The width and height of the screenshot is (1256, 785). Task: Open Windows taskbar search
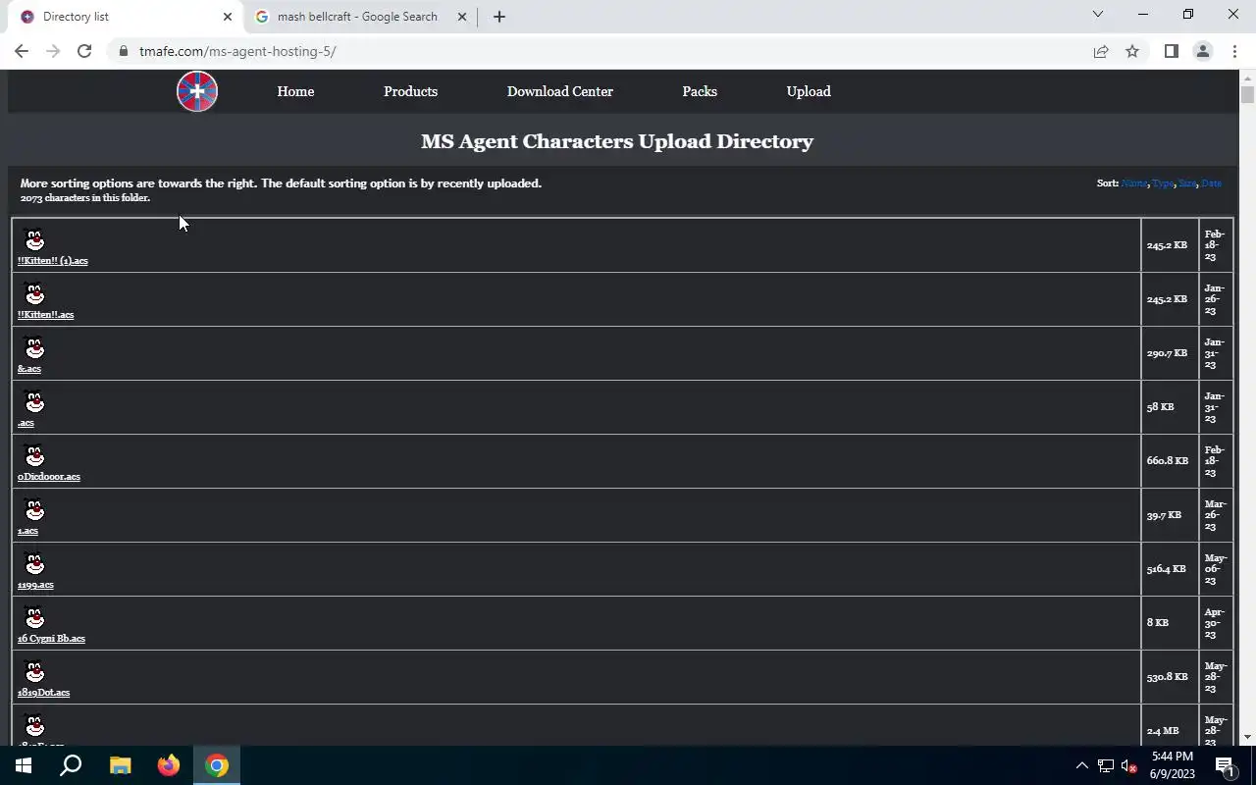(71, 765)
